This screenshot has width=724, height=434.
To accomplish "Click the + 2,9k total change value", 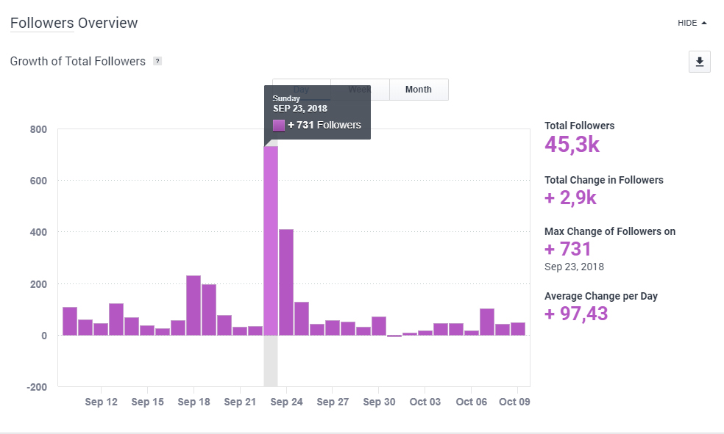I will [x=571, y=199].
